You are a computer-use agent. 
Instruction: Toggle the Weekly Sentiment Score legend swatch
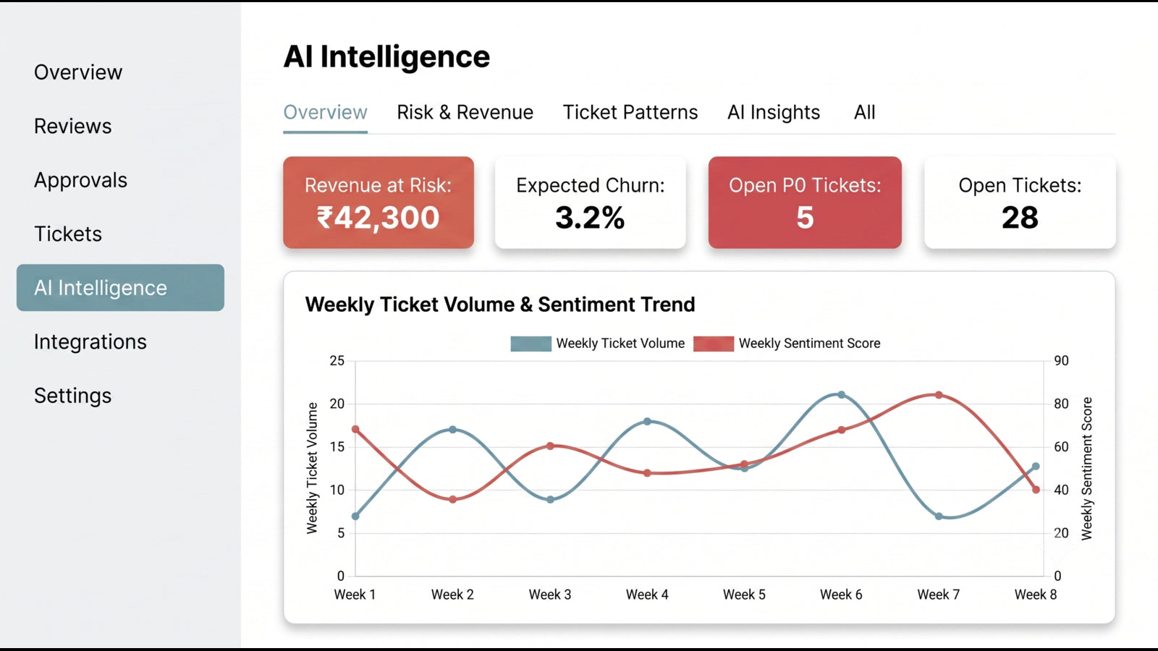(x=714, y=344)
